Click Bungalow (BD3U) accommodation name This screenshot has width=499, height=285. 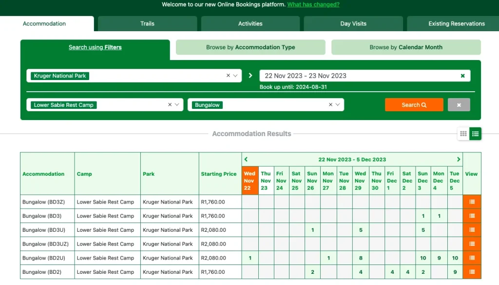tap(43, 230)
